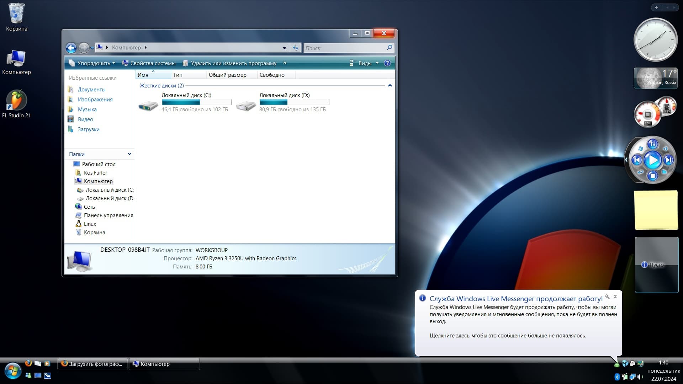Sort by Общий размер column header
Viewport: 683px width, 384px height.
click(232, 75)
